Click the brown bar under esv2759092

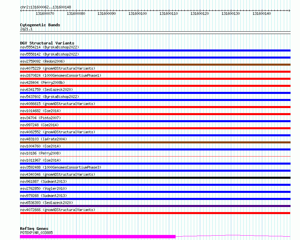pos(155,65)
